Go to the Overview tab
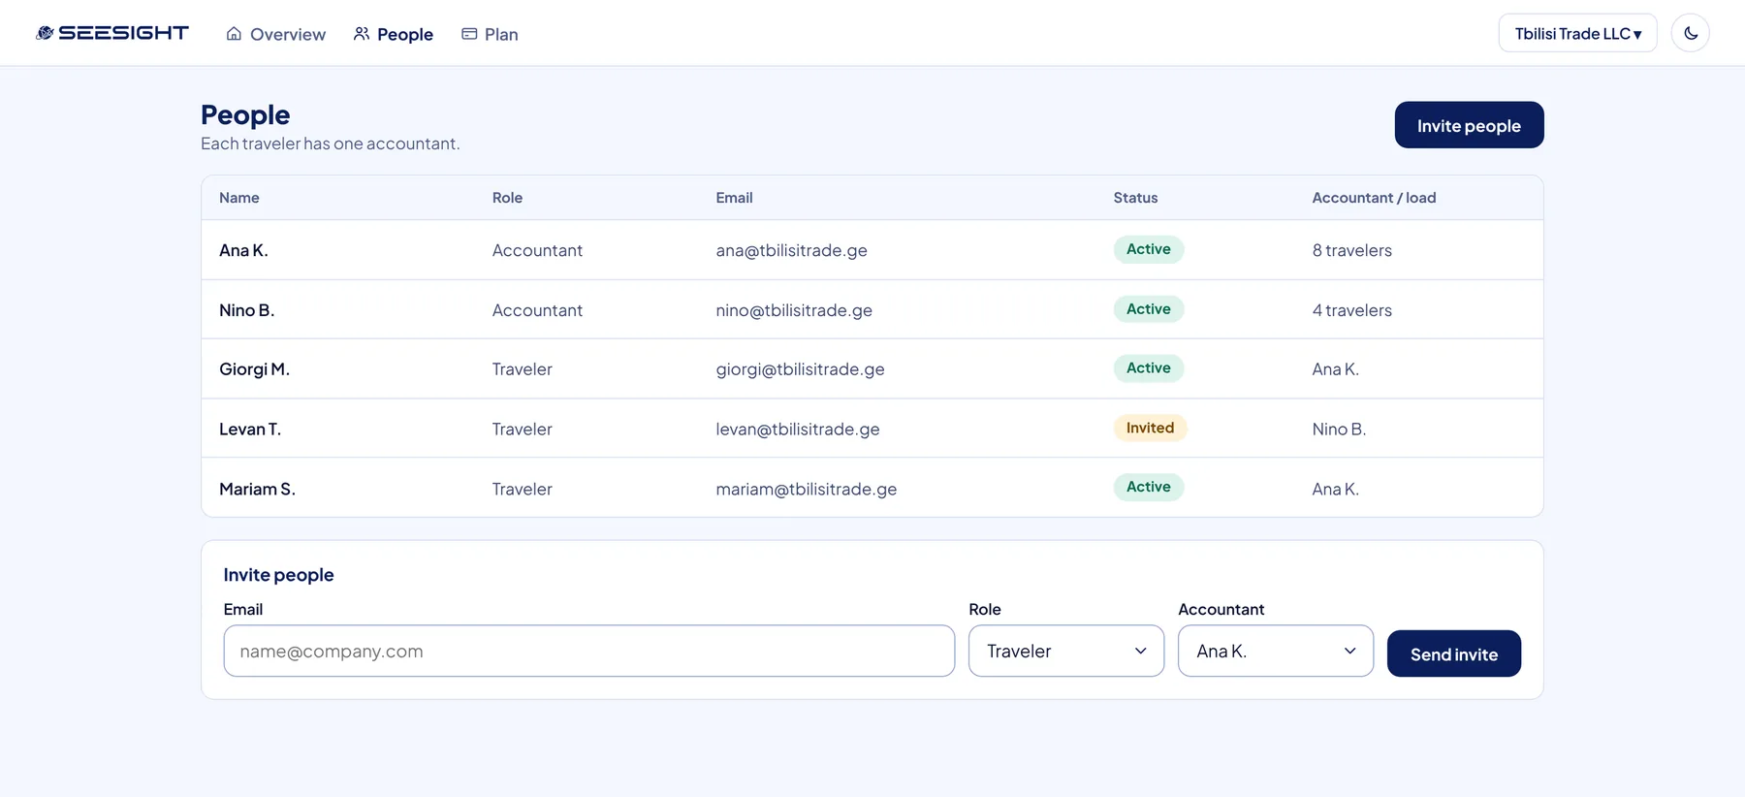The height and width of the screenshot is (797, 1745). tap(276, 34)
